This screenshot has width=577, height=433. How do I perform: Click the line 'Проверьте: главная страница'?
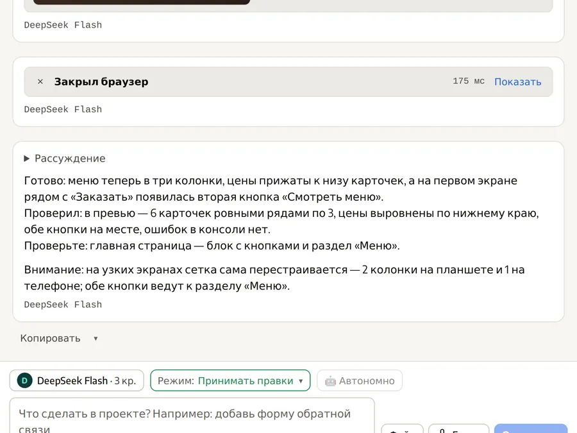pos(212,246)
